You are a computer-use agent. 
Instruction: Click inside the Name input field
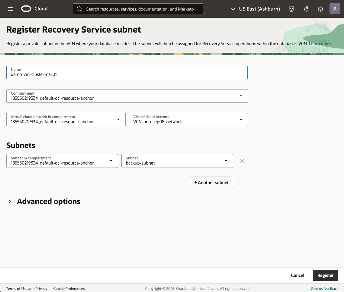(127, 74)
